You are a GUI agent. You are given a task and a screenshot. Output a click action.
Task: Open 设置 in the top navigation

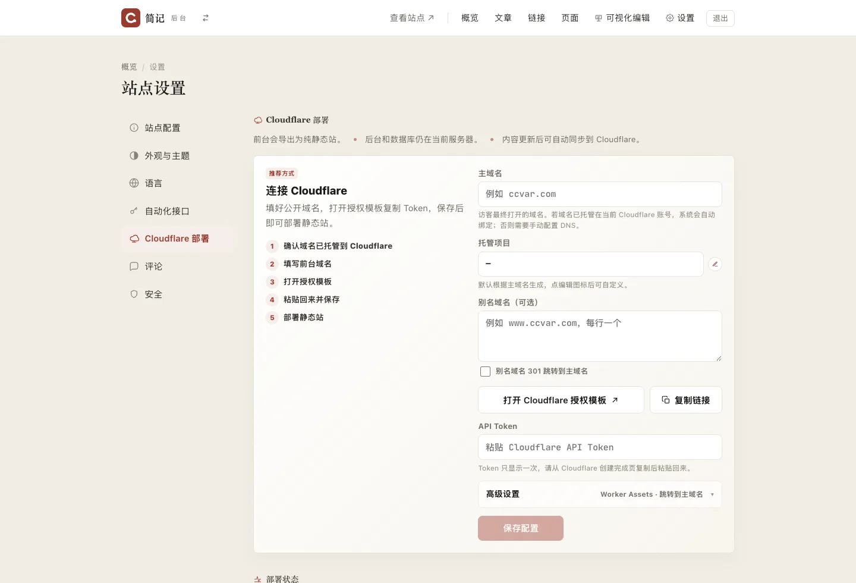[x=680, y=18]
